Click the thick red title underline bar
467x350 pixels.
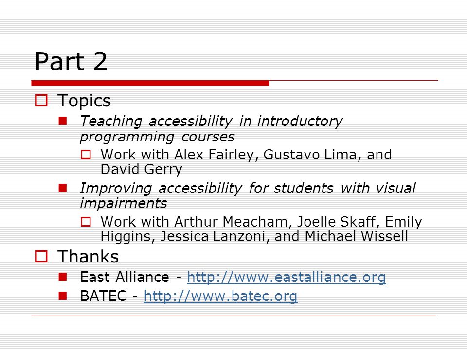pos(150,83)
